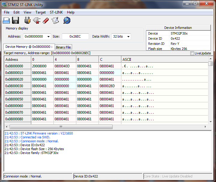Click the Core State status bar entry

click(x=178, y=176)
